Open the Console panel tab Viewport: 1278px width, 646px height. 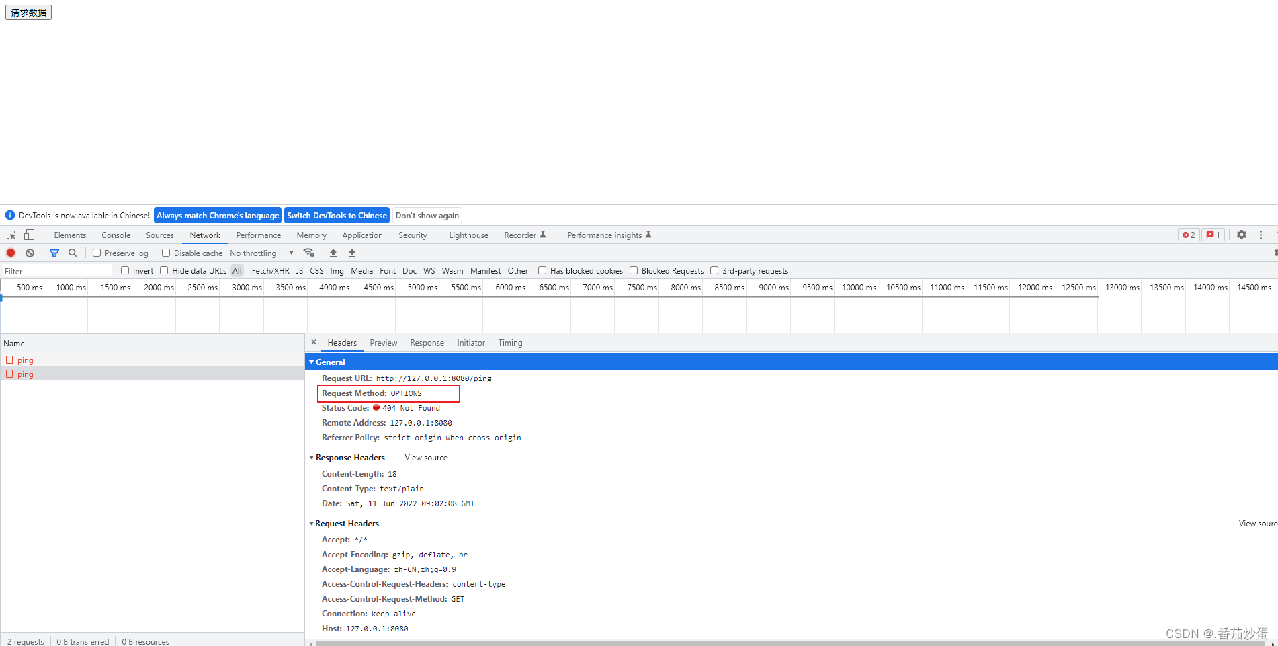click(116, 235)
